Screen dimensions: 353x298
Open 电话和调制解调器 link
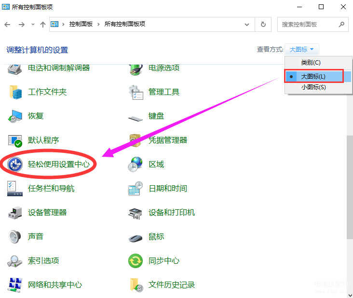click(x=59, y=68)
